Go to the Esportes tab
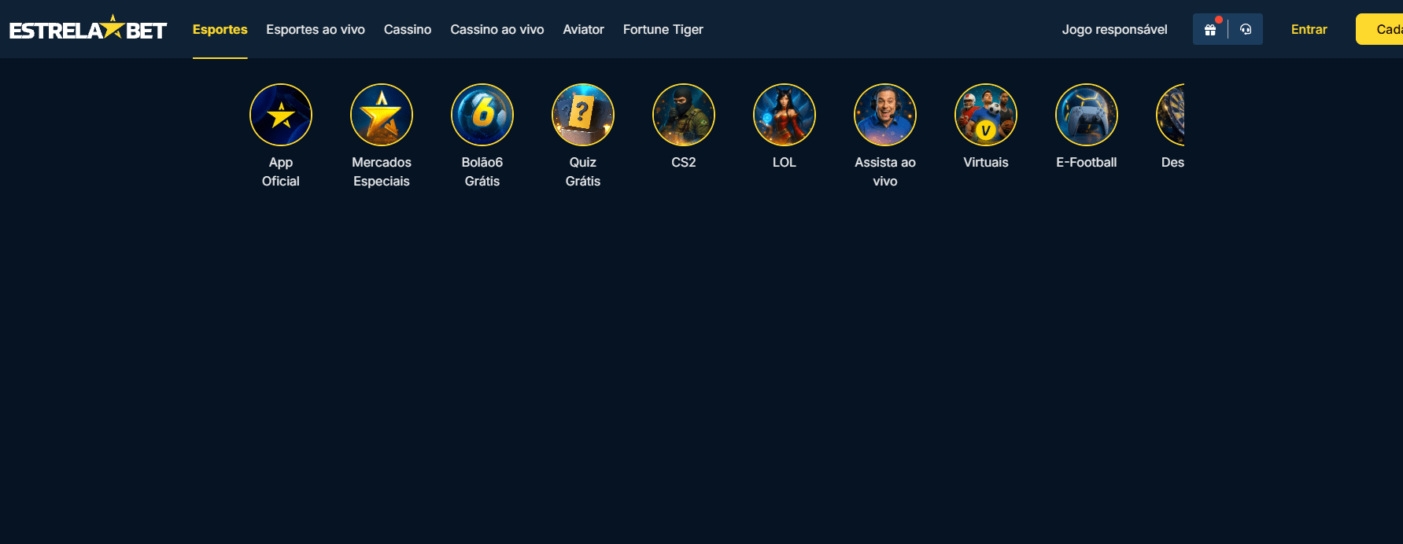1403x544 pixels. pos(220,29)
